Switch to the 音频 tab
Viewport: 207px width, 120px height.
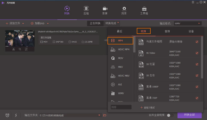(x=167, y=31)
